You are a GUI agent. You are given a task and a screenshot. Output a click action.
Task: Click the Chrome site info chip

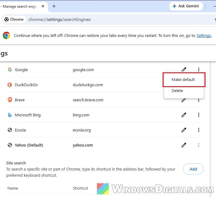point(14,19)
